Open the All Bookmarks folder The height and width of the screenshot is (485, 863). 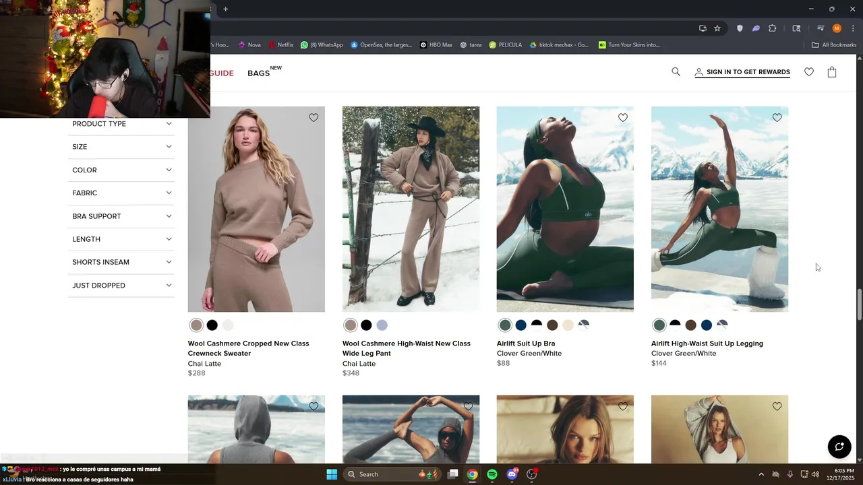coord(834,45)
